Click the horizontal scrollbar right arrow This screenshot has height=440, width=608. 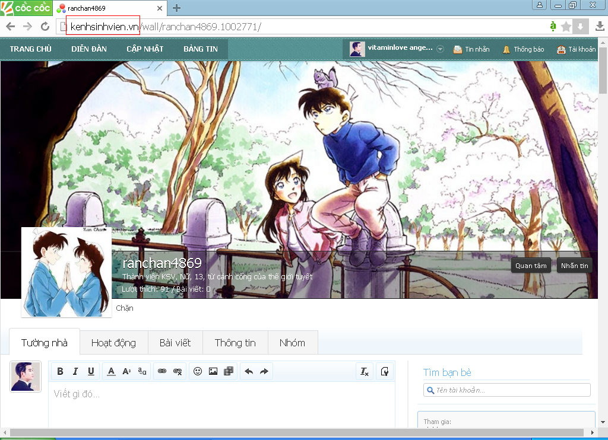pyautogui.click(x=592, y=432)
